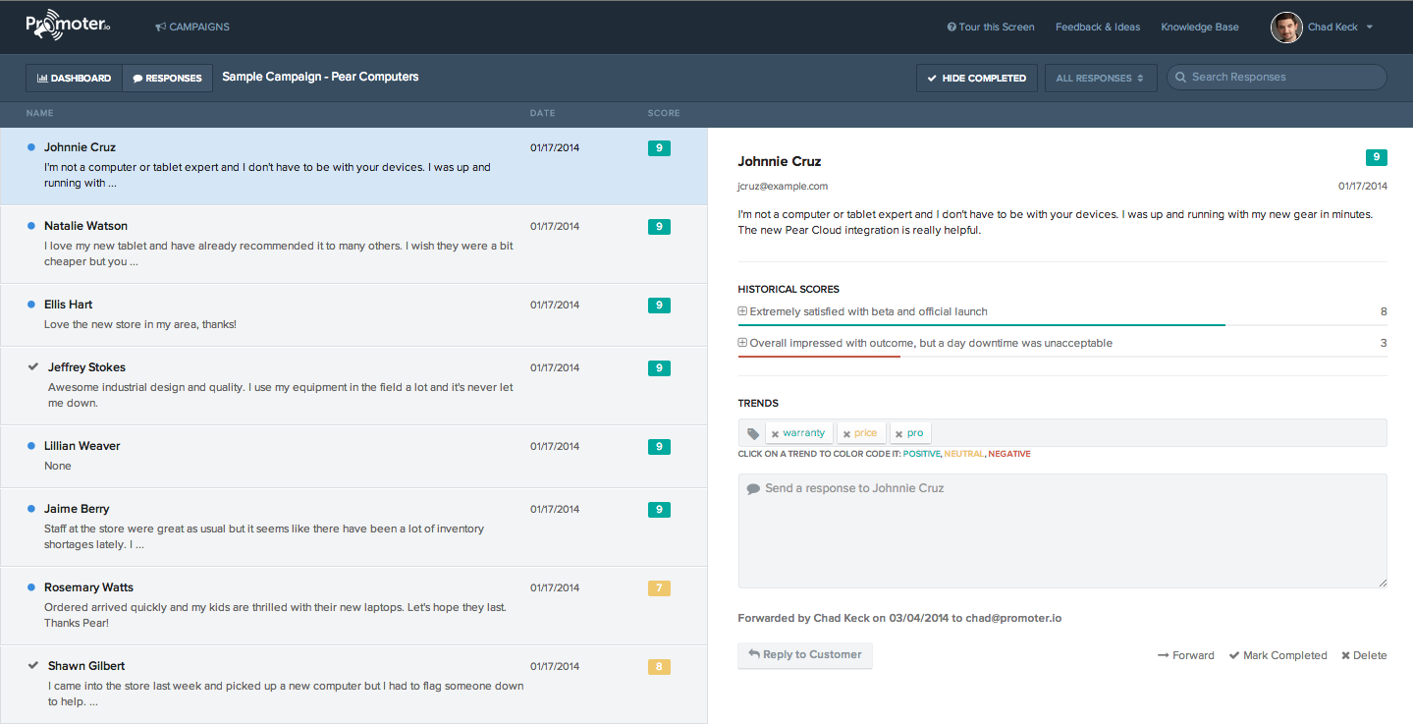Click the Reply to Customer button

(804, 655)
